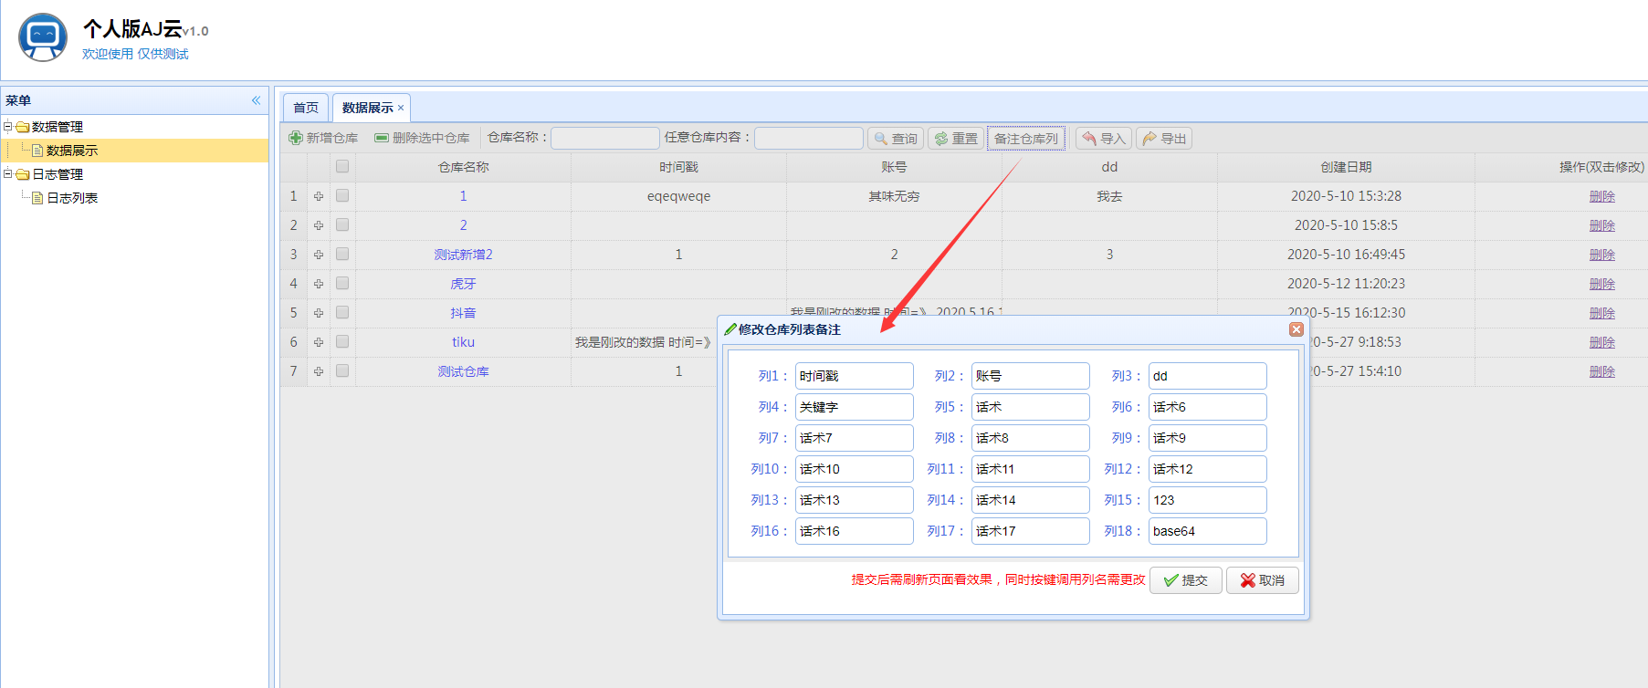This screenshot has height=688, width=1648.
Task: Click 其味无穷 cell in row 1
Action: click(x=894, y=196)
